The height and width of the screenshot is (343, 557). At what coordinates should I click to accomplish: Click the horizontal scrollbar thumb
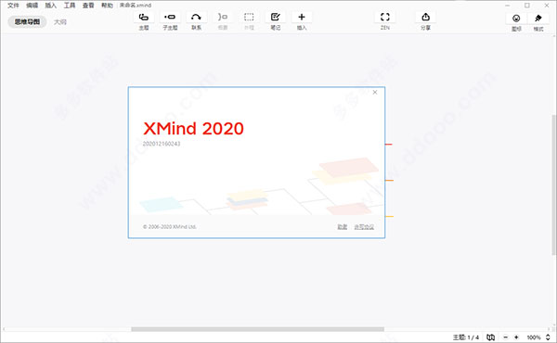coord(257,329)
